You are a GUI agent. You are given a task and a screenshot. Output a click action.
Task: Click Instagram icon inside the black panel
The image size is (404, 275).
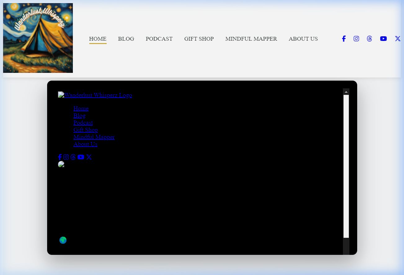66,157
